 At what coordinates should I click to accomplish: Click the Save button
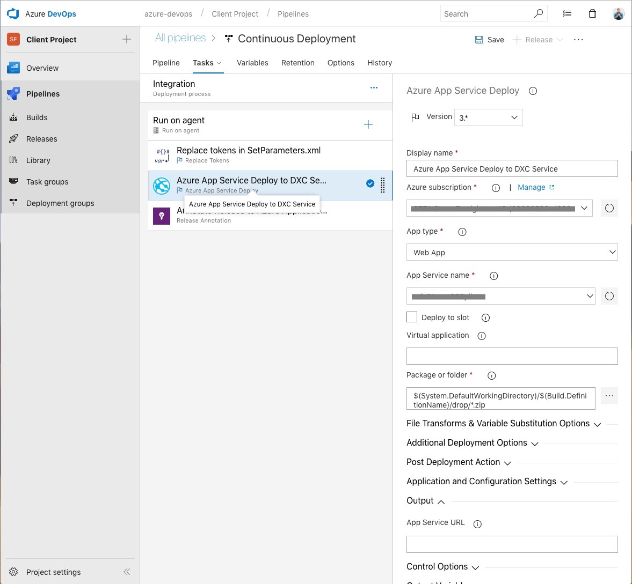pos(489,40)
